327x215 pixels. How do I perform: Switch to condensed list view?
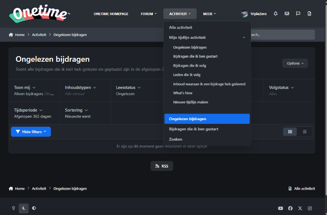point(305,132)
